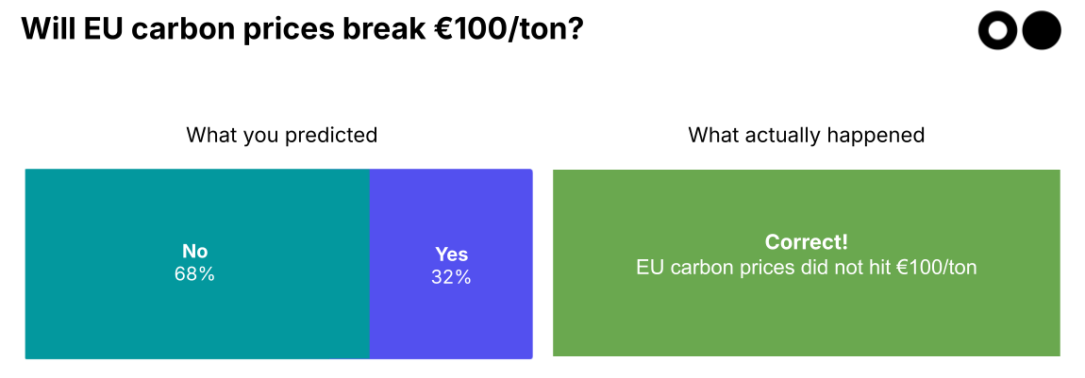The height and width of the screenshot is (378, 1085).
Task: Select the "What you predicted" heading
Action: click(x=281, y=135)
